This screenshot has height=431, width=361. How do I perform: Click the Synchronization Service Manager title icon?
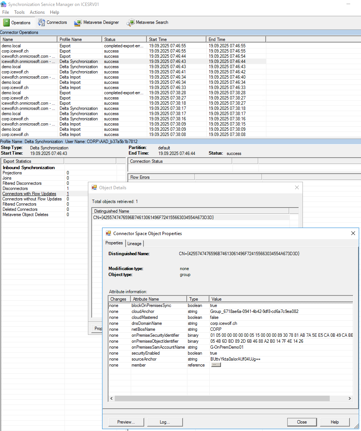click(4, 4)
